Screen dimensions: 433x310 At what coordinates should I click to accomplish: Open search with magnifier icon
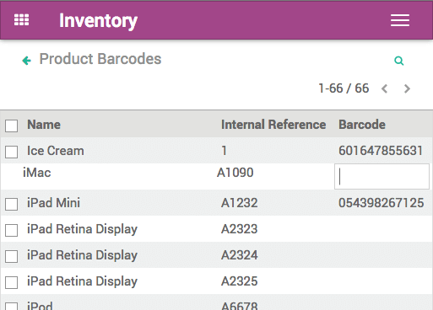click(399, 61)
